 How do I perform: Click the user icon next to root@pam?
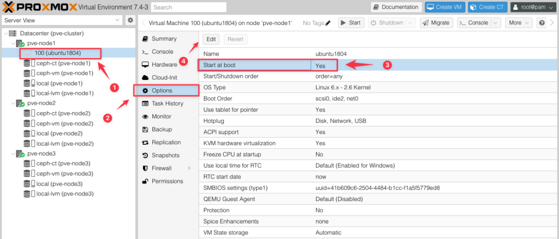tap(515, 7)
